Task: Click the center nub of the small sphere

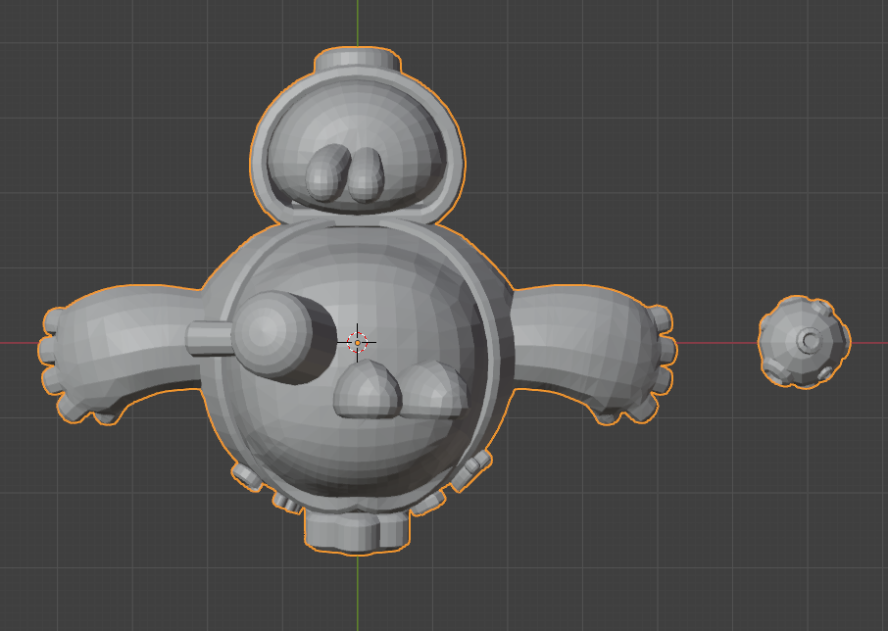Action: pos(810,340)
